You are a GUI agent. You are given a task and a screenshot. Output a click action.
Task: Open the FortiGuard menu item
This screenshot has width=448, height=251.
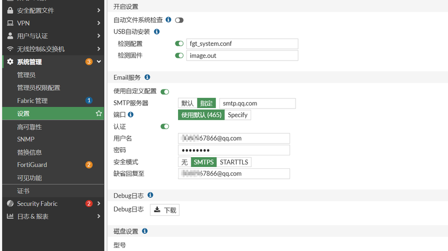(32, 165)
